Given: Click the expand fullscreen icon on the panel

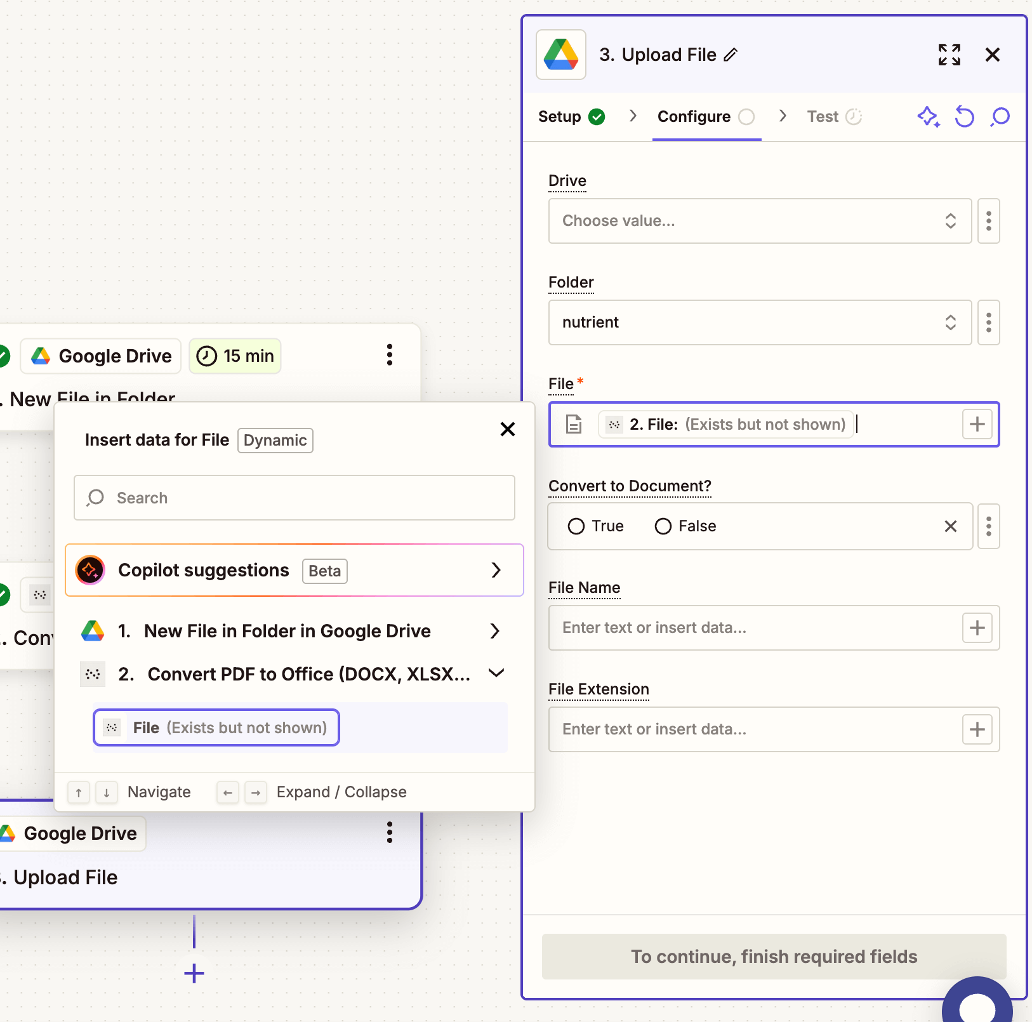Looking at the screenshot, I should (949, 55).
